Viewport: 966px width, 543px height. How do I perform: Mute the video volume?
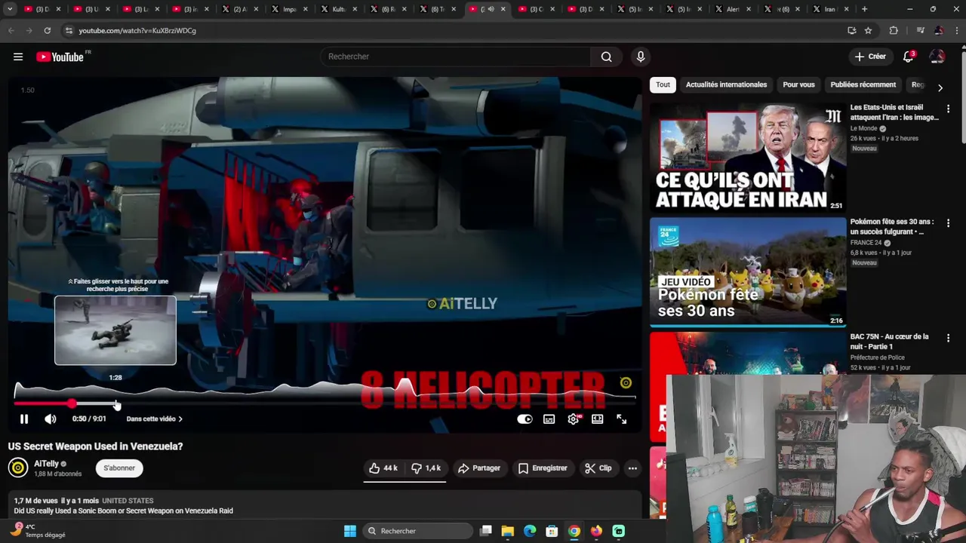click(x=50, y=419)
